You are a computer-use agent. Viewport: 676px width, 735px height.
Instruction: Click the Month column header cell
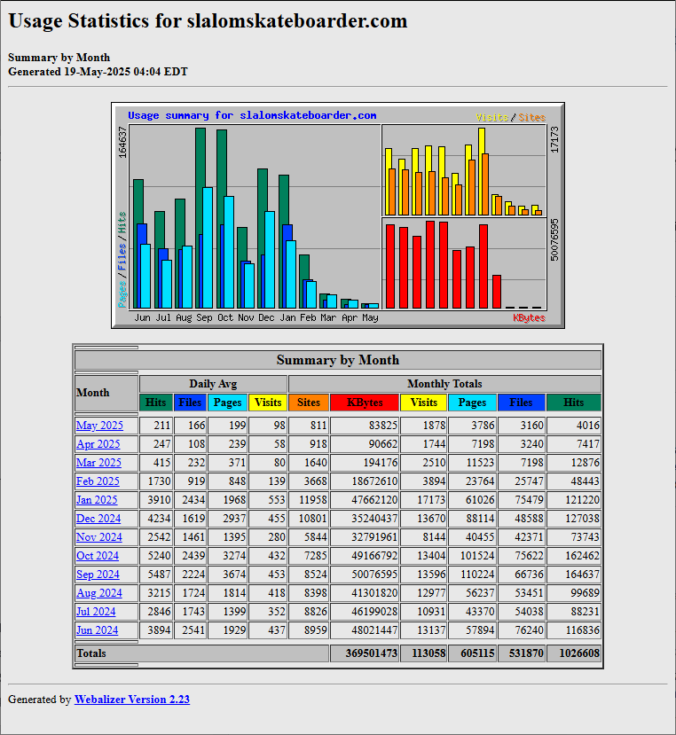click(106, 393)
